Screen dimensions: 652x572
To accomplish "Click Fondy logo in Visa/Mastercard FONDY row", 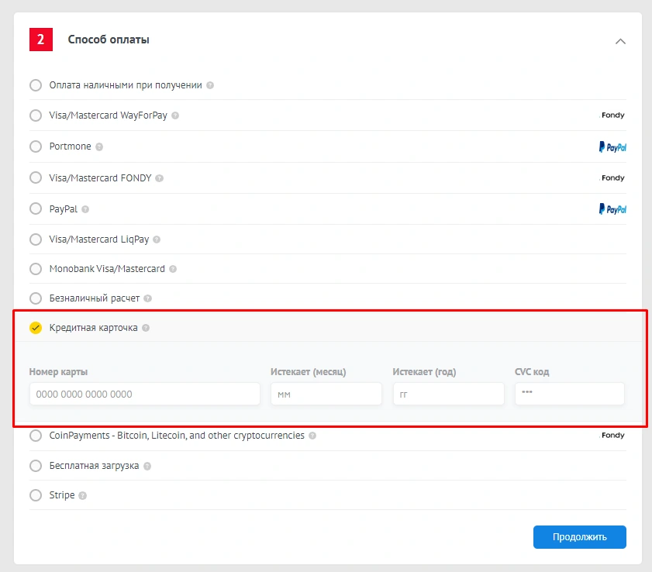I will click(612, 178).
